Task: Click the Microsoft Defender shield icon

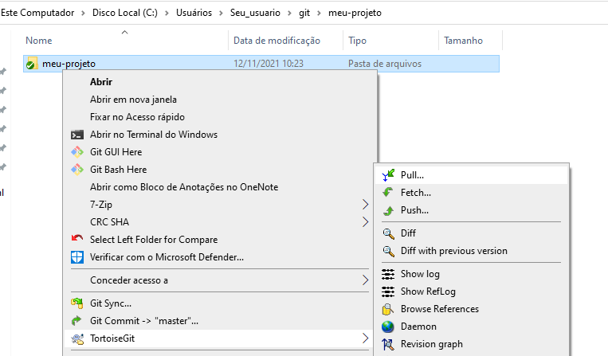Action: (77, 257)
